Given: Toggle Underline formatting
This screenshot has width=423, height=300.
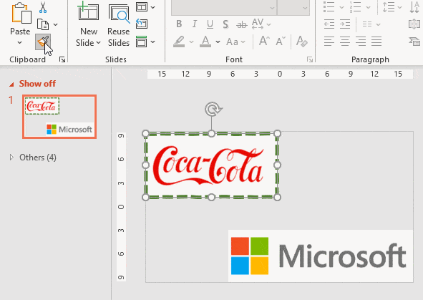Looking at the screenshot, I should click(210, 24).
